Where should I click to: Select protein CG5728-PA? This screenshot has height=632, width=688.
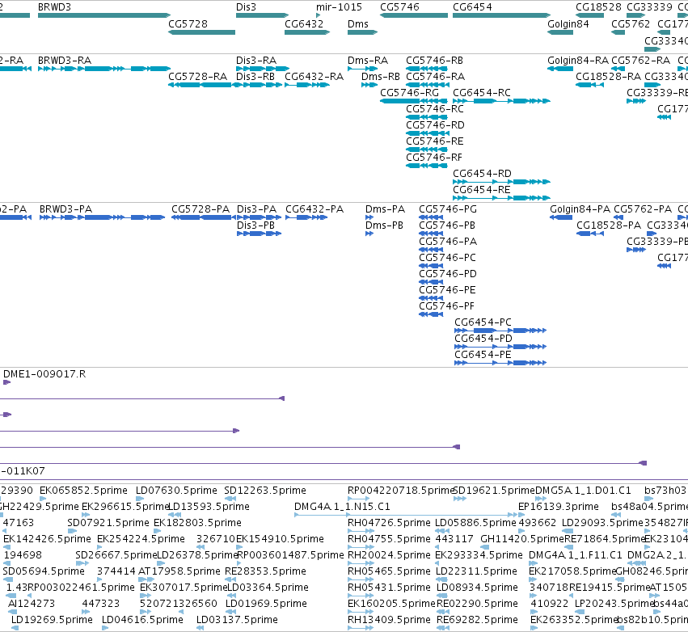coord(203,217)
